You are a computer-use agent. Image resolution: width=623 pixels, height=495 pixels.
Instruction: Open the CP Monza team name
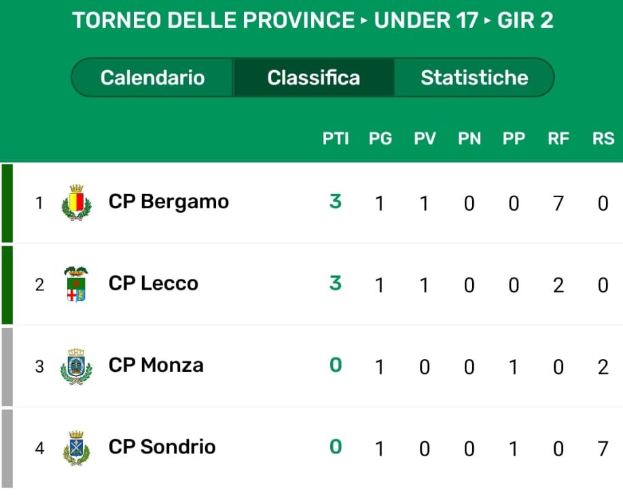(x=156, y=365)
